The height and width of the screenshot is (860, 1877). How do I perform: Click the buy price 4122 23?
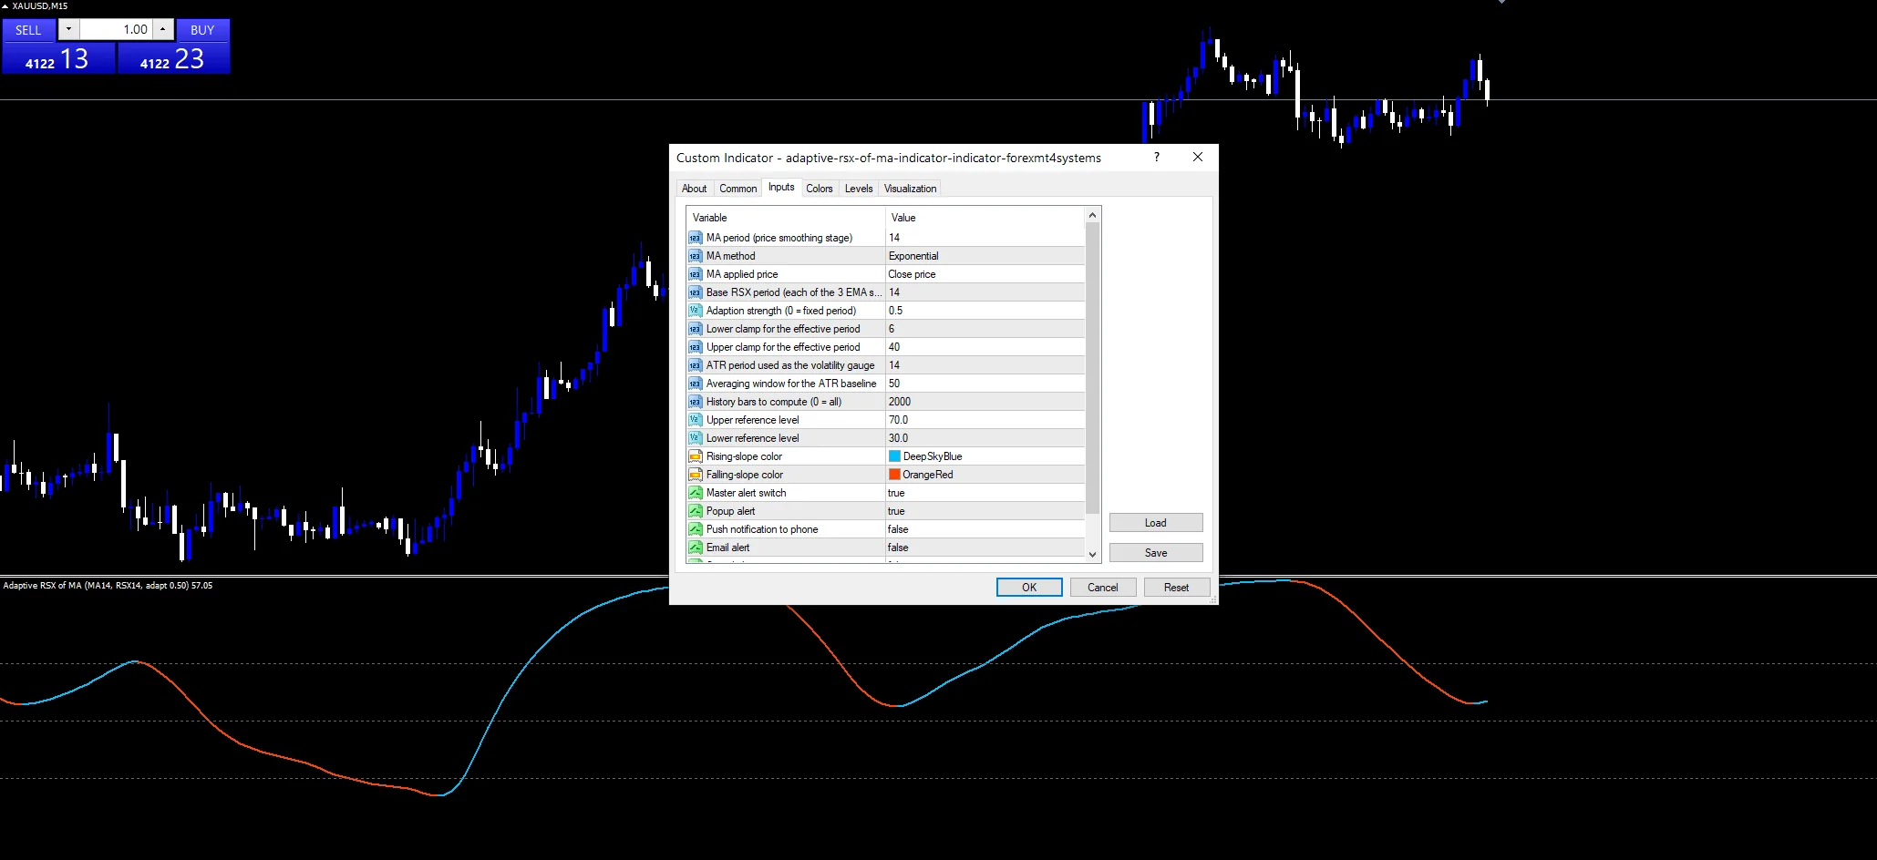pos(172,59)
